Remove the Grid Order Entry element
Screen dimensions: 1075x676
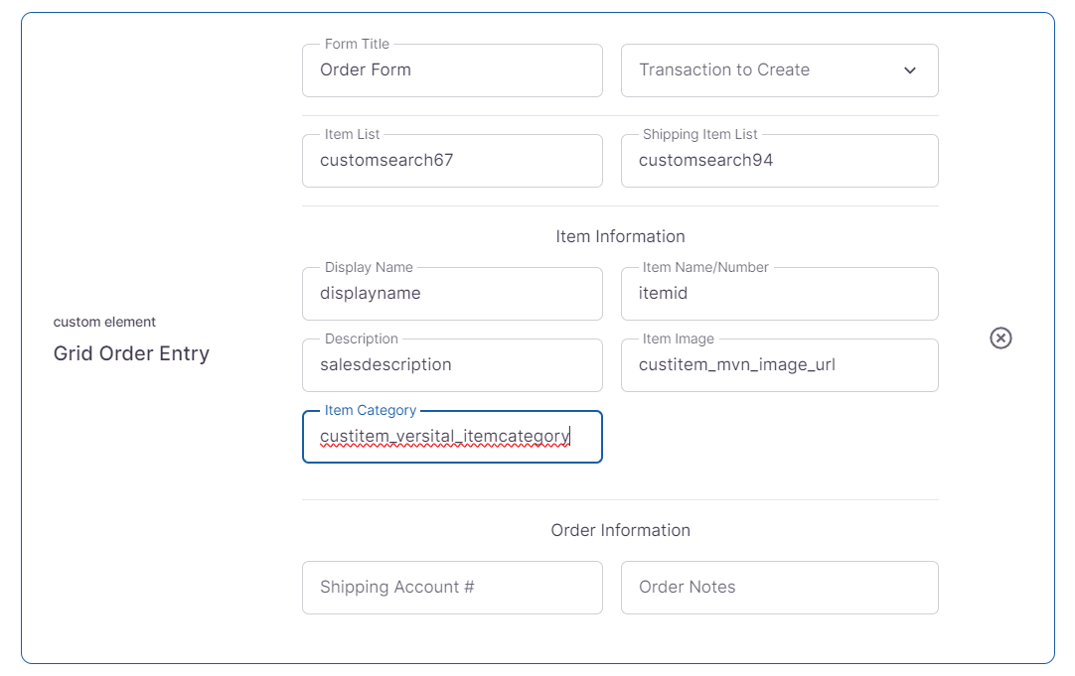point(1000,338)
